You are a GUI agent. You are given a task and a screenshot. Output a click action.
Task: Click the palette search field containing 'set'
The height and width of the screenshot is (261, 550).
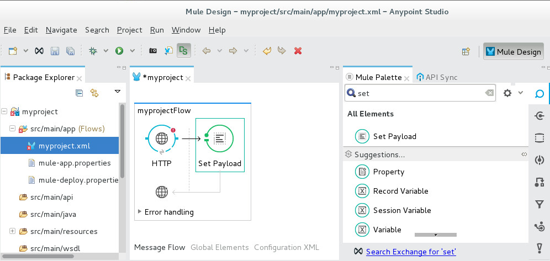(420, 93)
